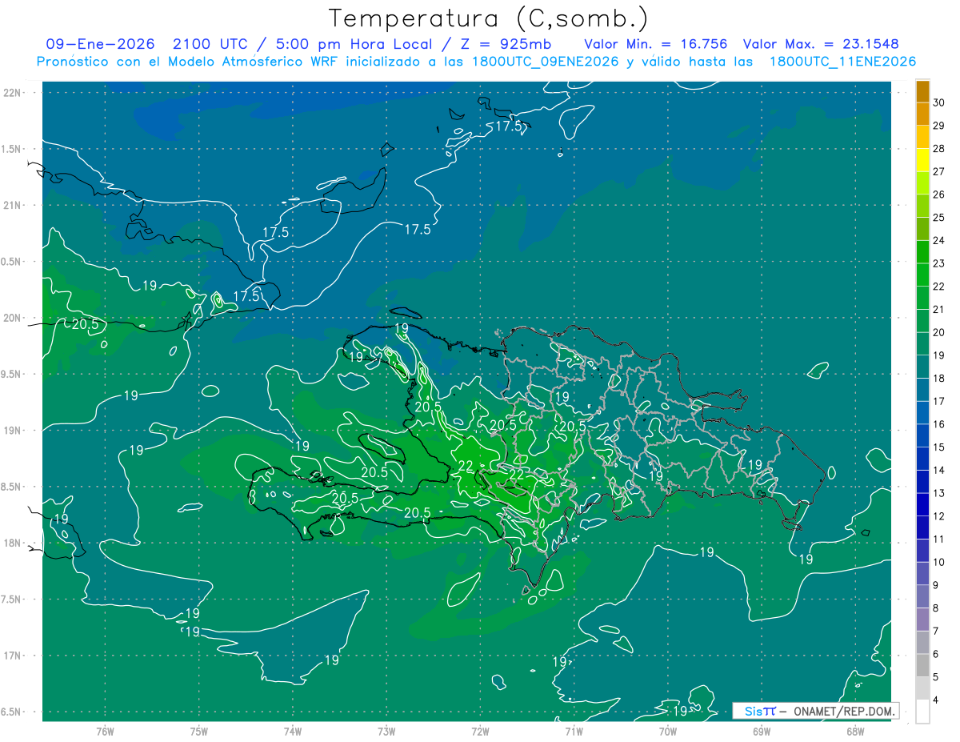
Task: Click the colorbar scale label 28
Action: pyautogui.click(x=939, y=149)
